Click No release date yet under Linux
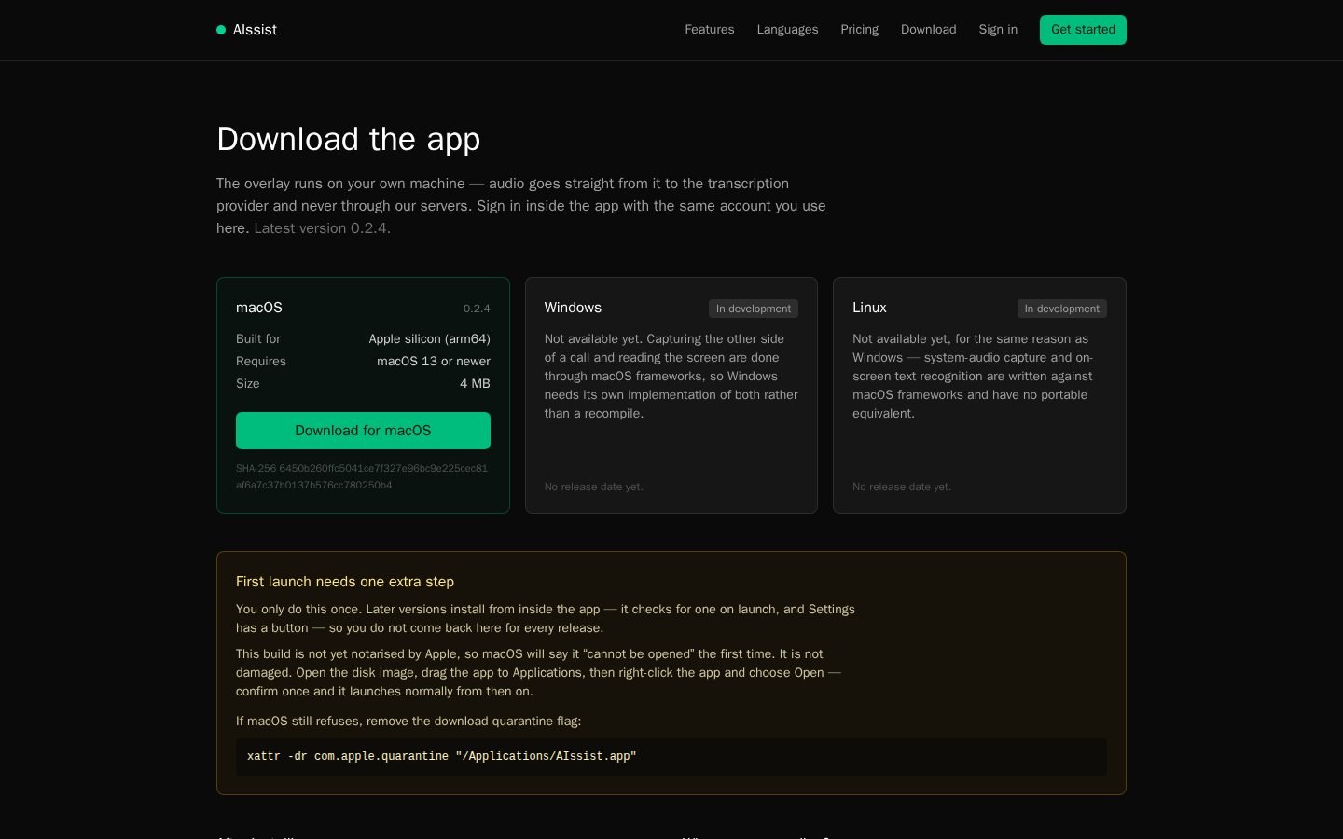The height and width of the screenshot is (839, 1343). pyautogui.click(x=902, y=487)
